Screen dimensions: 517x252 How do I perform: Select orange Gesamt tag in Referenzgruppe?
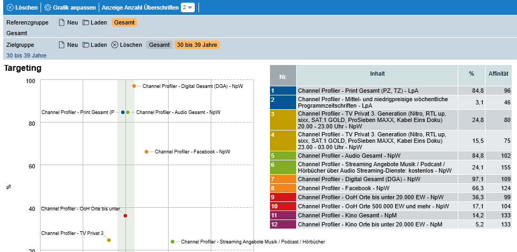124,23
